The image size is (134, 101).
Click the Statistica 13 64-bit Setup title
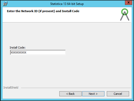point(67,4)
